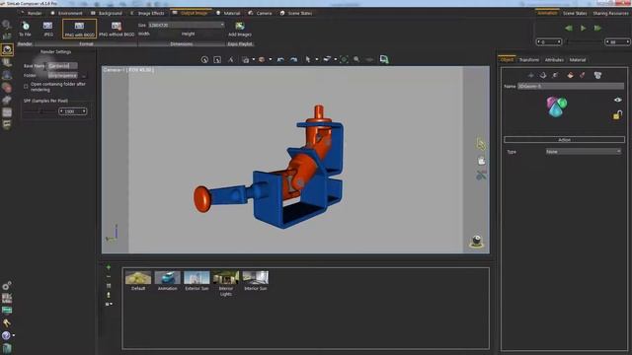Select PNG with BKGD format
This screenshot has width=632, height=355.
[x=79, y=29]
